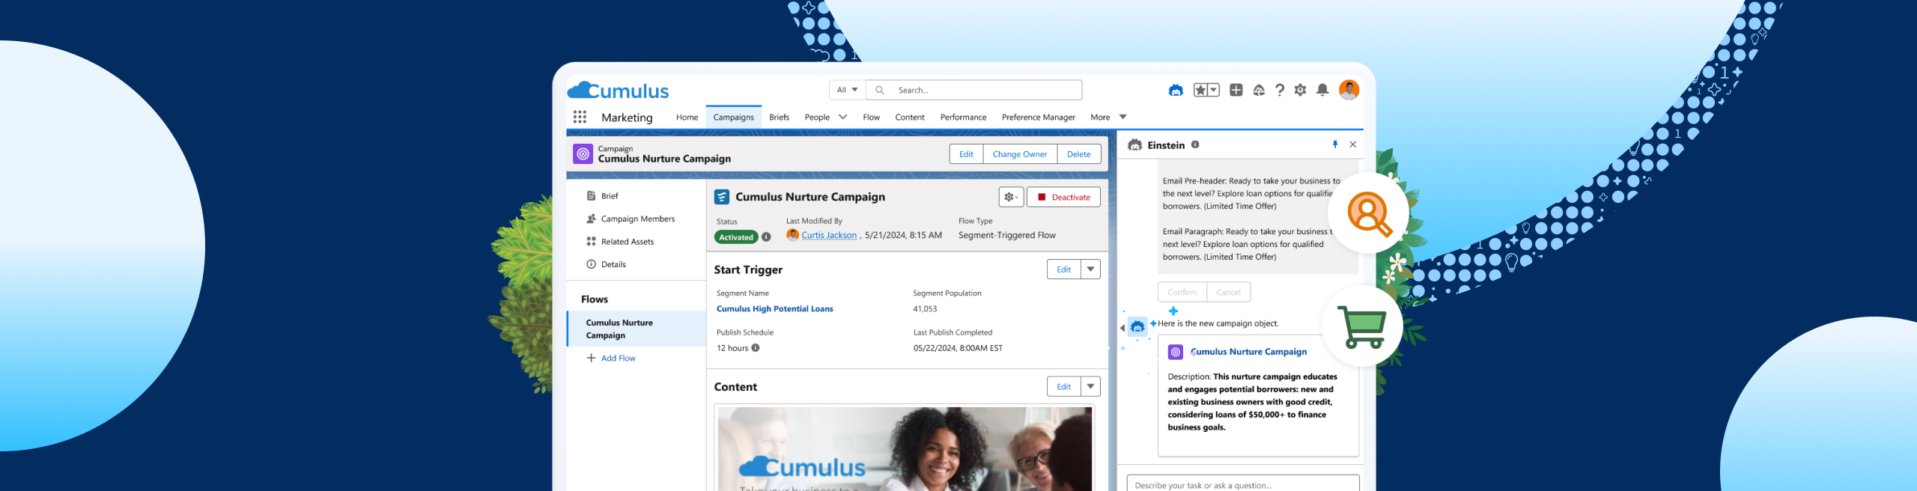Open the Favorites star icon
This screenshot has height=491, width=1917.
pos(1200,91)
